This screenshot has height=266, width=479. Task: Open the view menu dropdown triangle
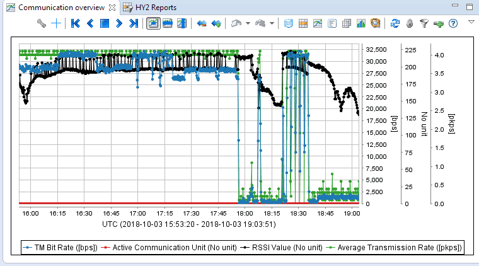pyautogui.click(x=471, y=21)
